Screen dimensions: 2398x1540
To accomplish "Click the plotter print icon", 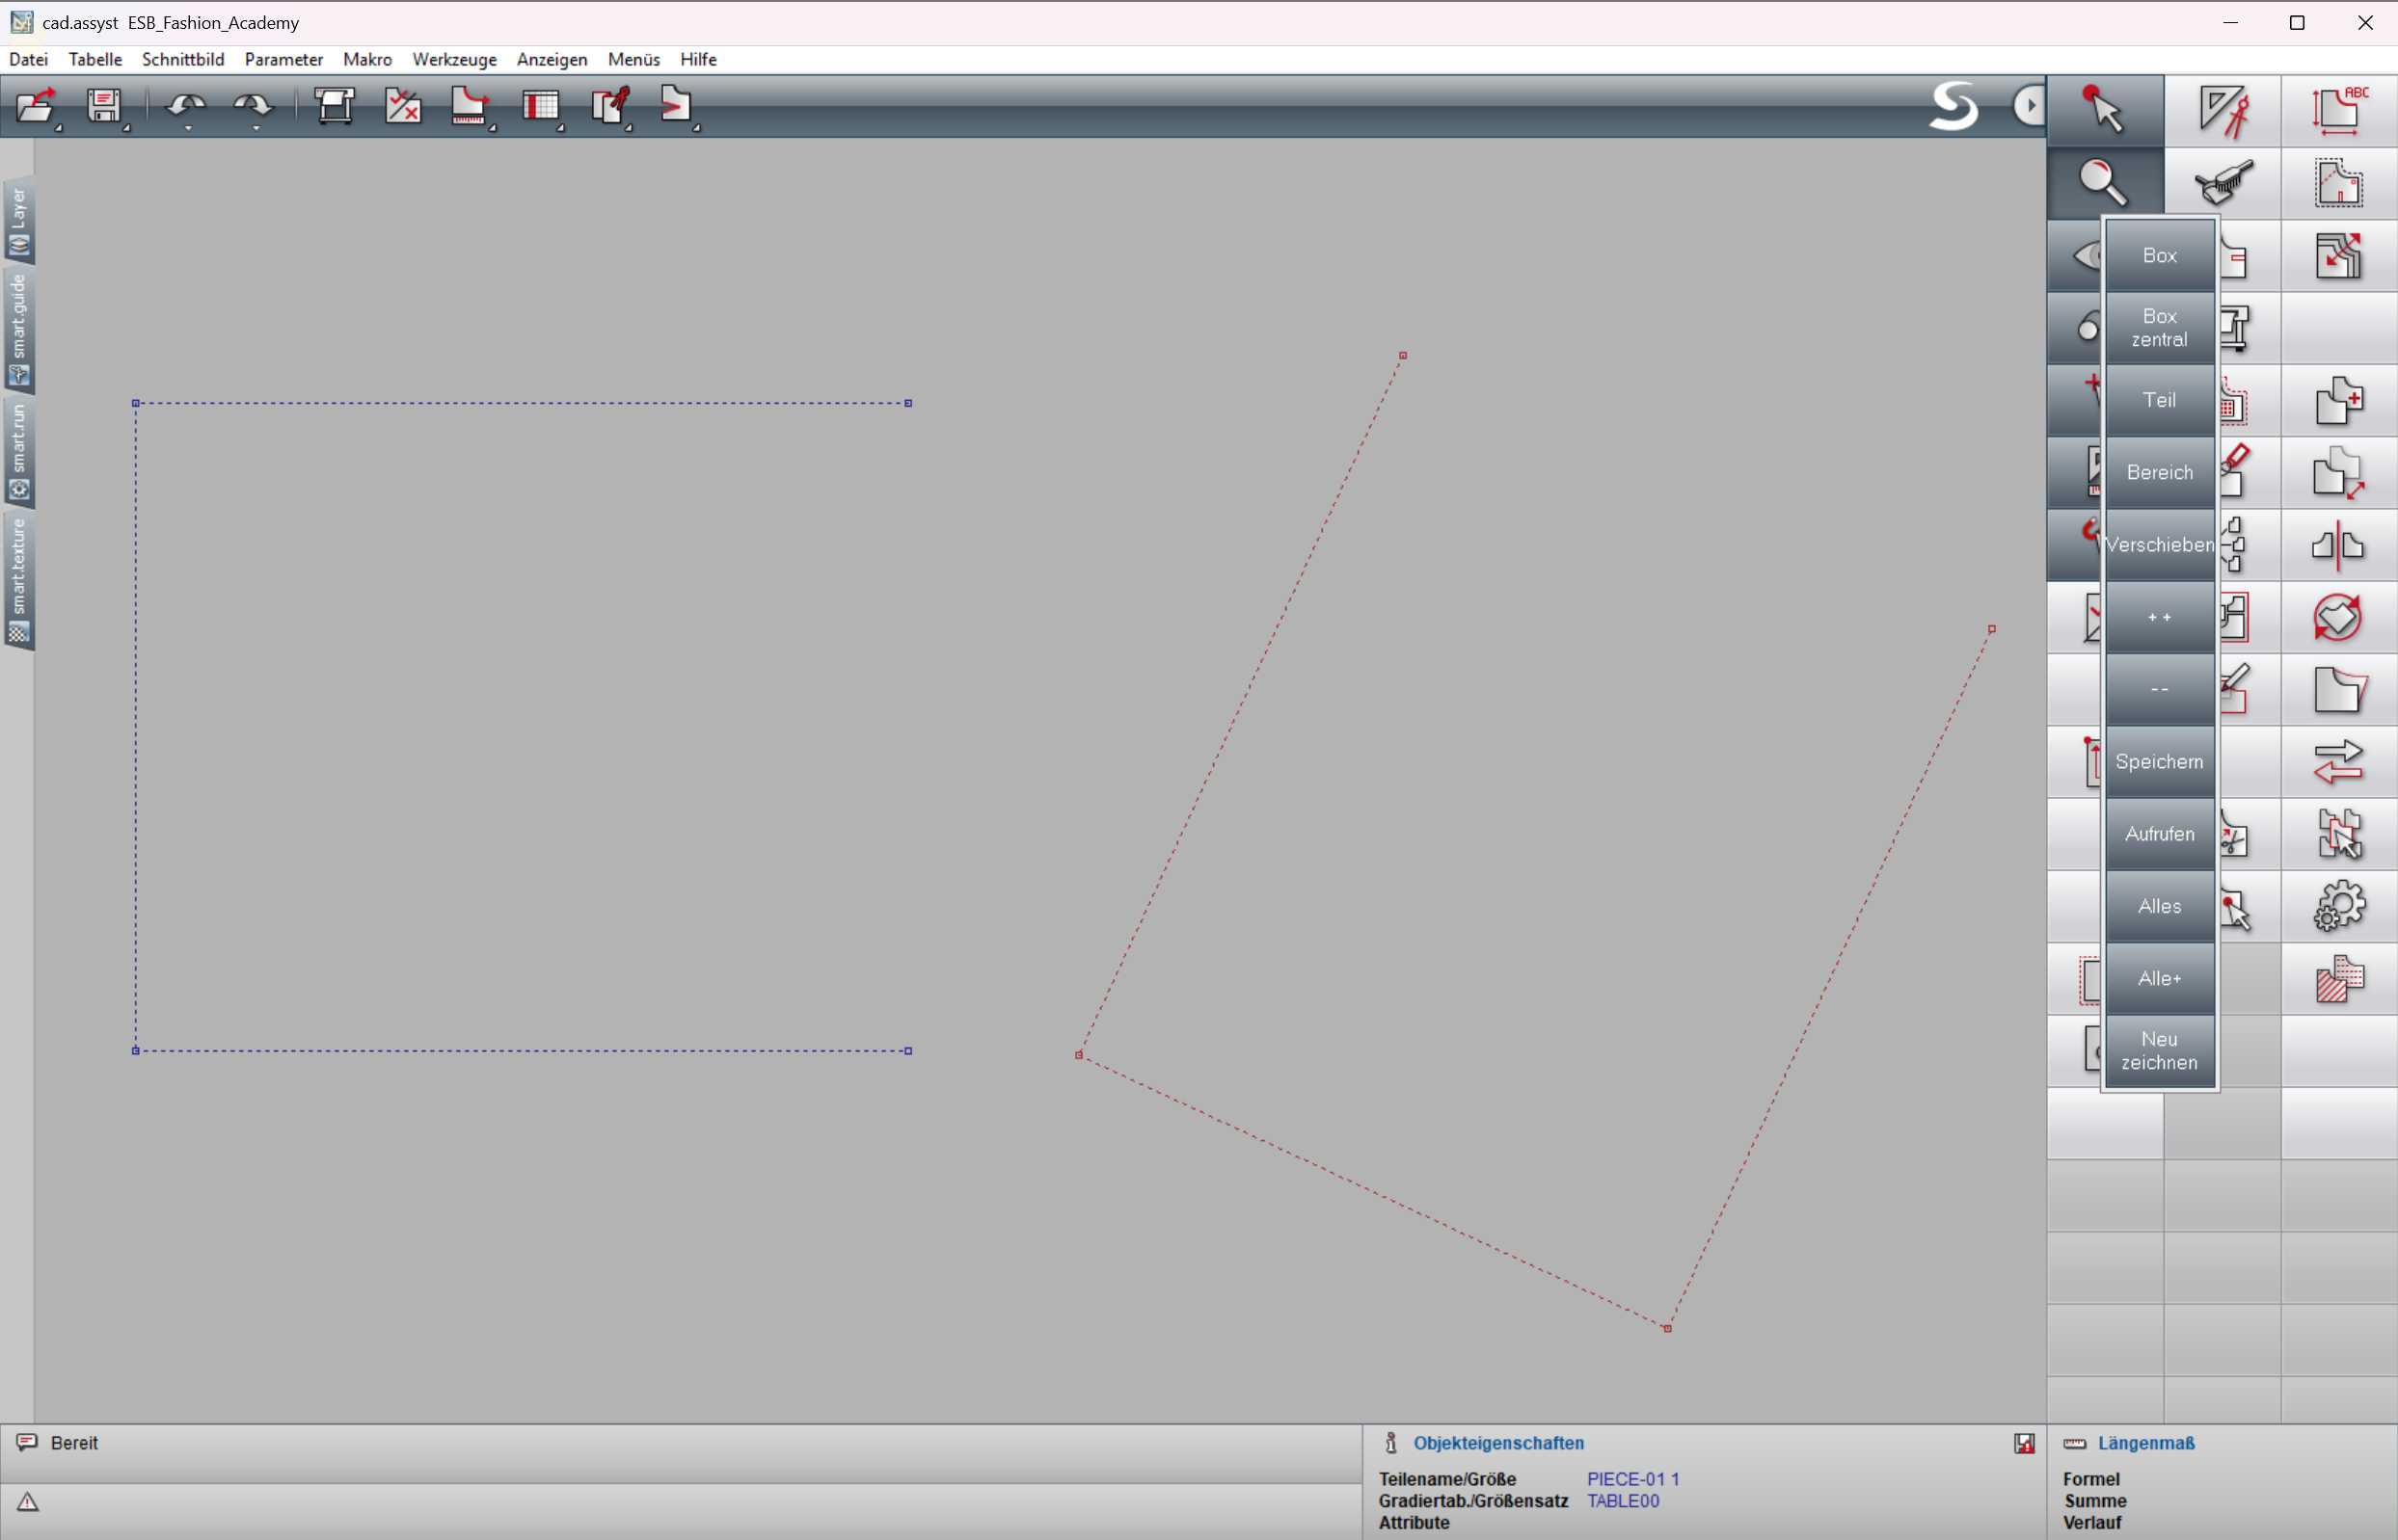I will click(335, 105).
